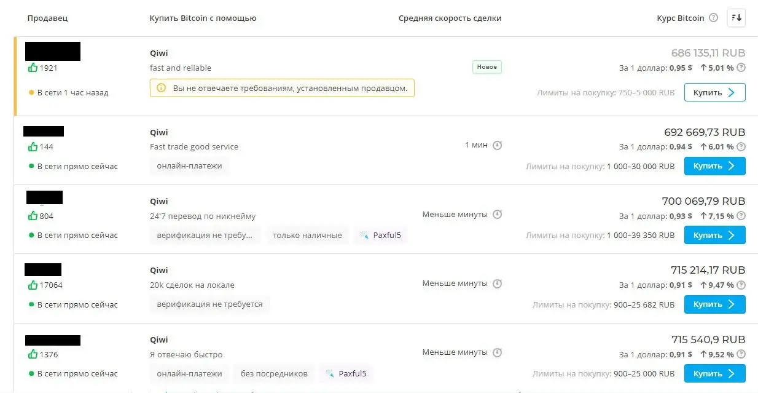The image size is (758, 393).
Task: Open help icon next to 9,47 %
Action: [741, 285]
